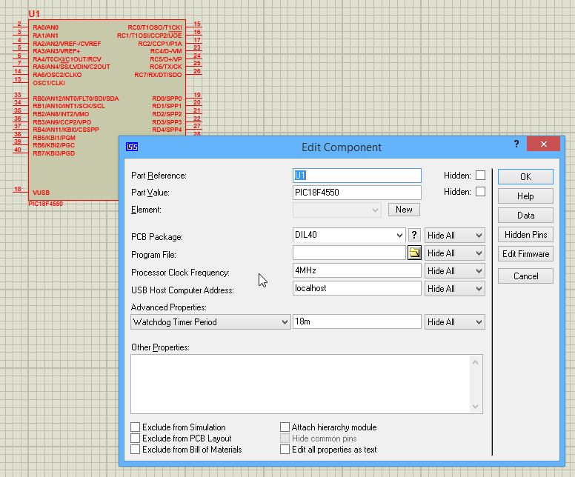The width and height of the screenshot is (575, 477).
Task: Click the New element button
Action: tap(404, 210)
